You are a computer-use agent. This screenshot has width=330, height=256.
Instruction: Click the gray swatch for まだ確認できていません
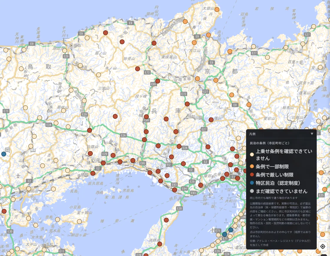pos(252,191)
